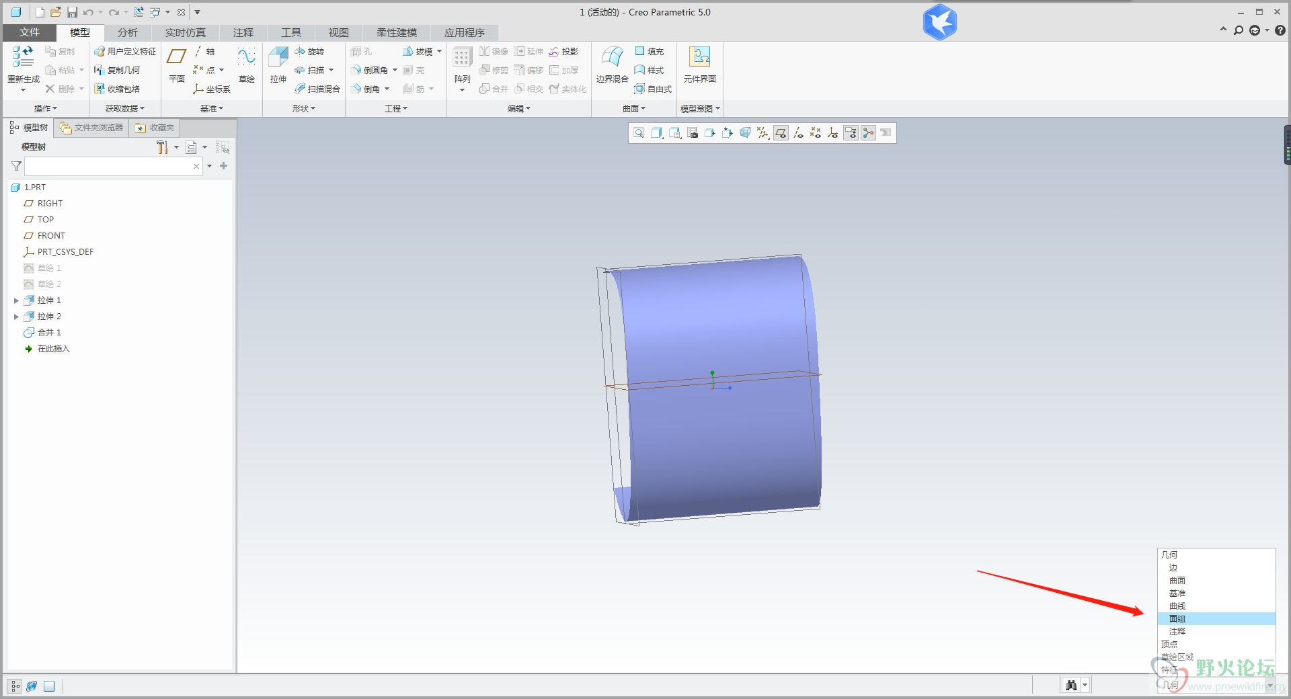Switch to the 文件夹浏览器 panel tab
Image resolution: width=1291 pixels, height=699 pixels.
click(x=91, y=128)
